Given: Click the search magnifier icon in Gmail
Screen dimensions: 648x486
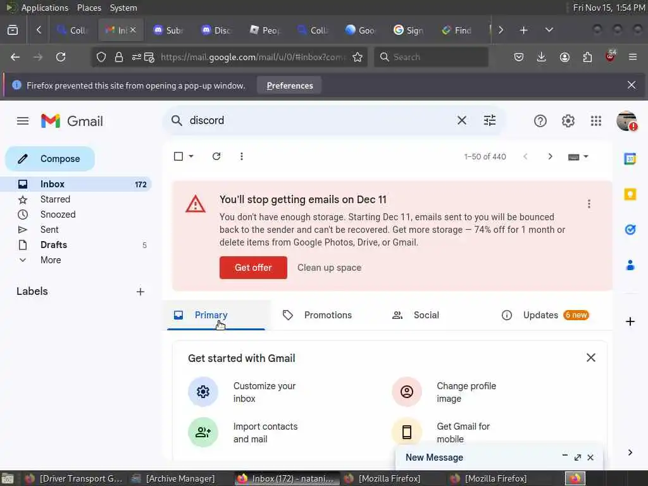Looking at the screenshot, I should pyautogui.click(x=177, y=120).
